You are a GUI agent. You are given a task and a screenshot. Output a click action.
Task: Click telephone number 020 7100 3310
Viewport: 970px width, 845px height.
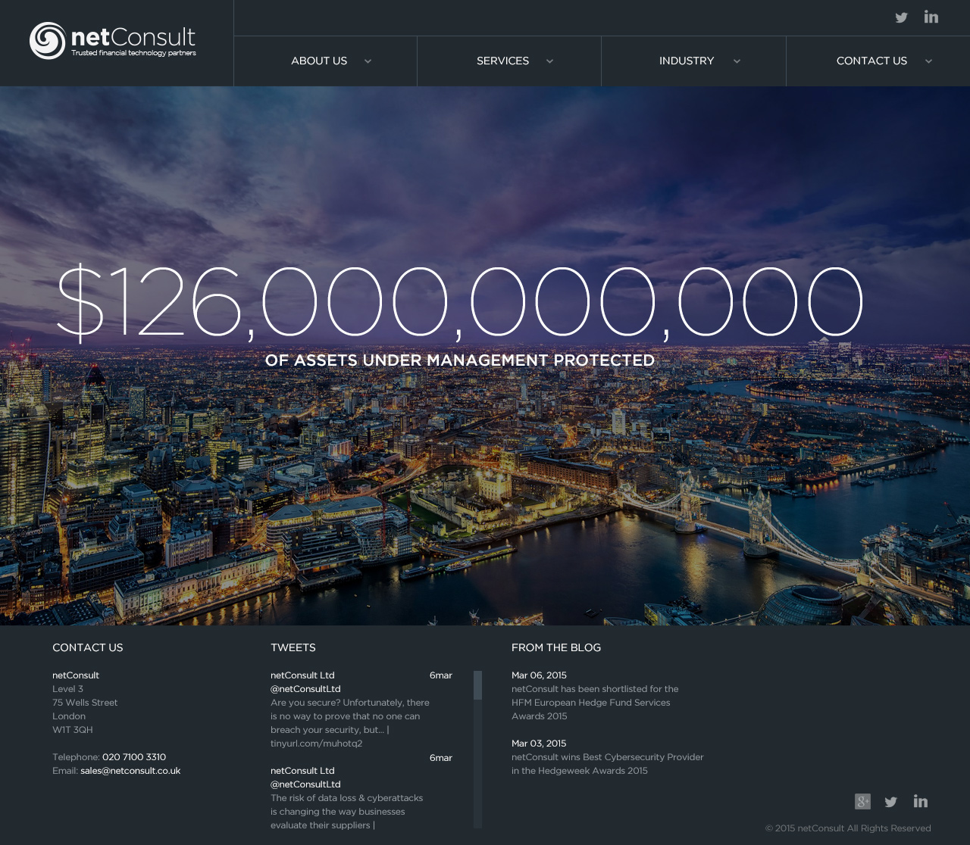click(x=134, y=757)
